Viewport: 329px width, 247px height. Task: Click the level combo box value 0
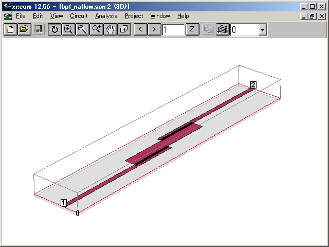tap(244, 30)
